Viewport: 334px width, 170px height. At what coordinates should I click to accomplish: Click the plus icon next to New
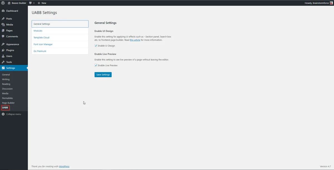pyautogui.click(x=39, y=3)
